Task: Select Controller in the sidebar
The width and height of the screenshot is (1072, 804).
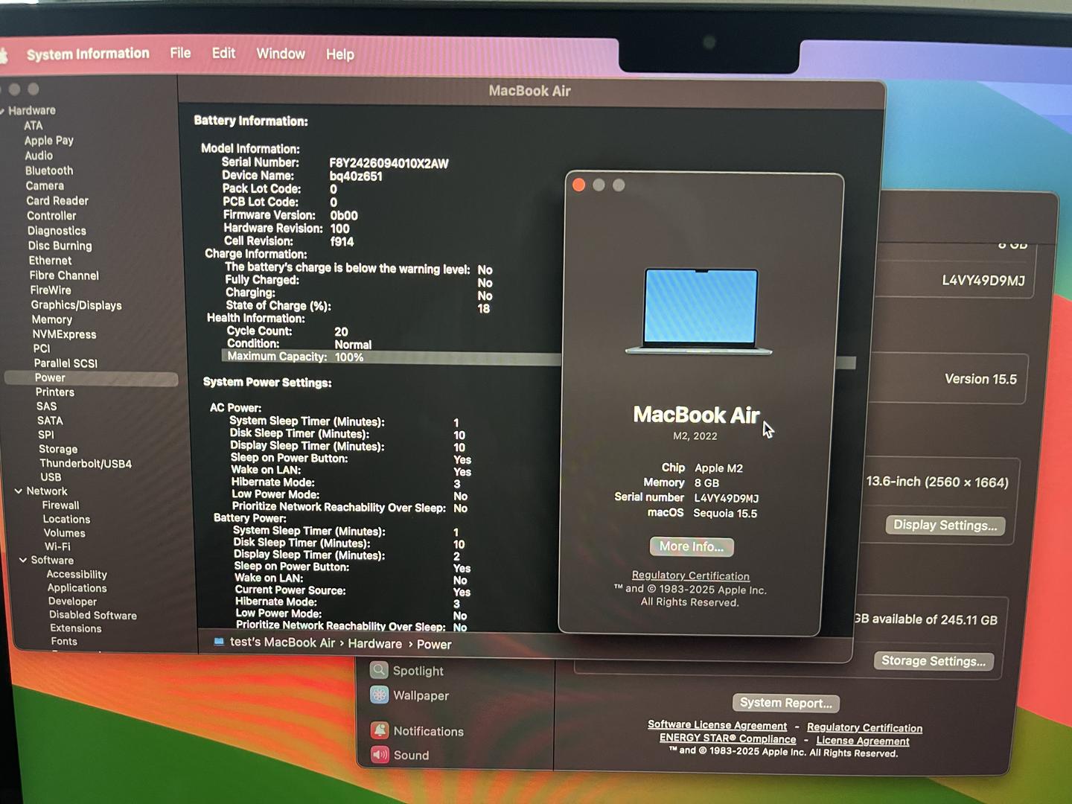Action: pos(51,215)
